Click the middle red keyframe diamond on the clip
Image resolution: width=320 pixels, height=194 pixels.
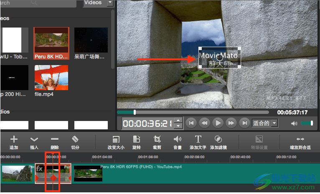[53, 178]
